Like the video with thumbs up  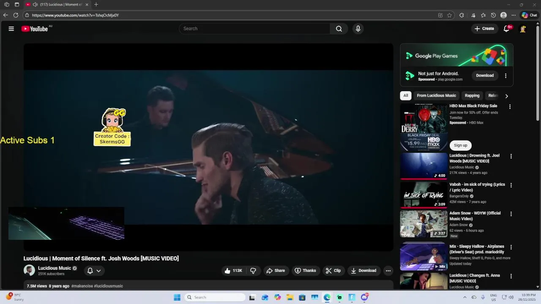233,271
